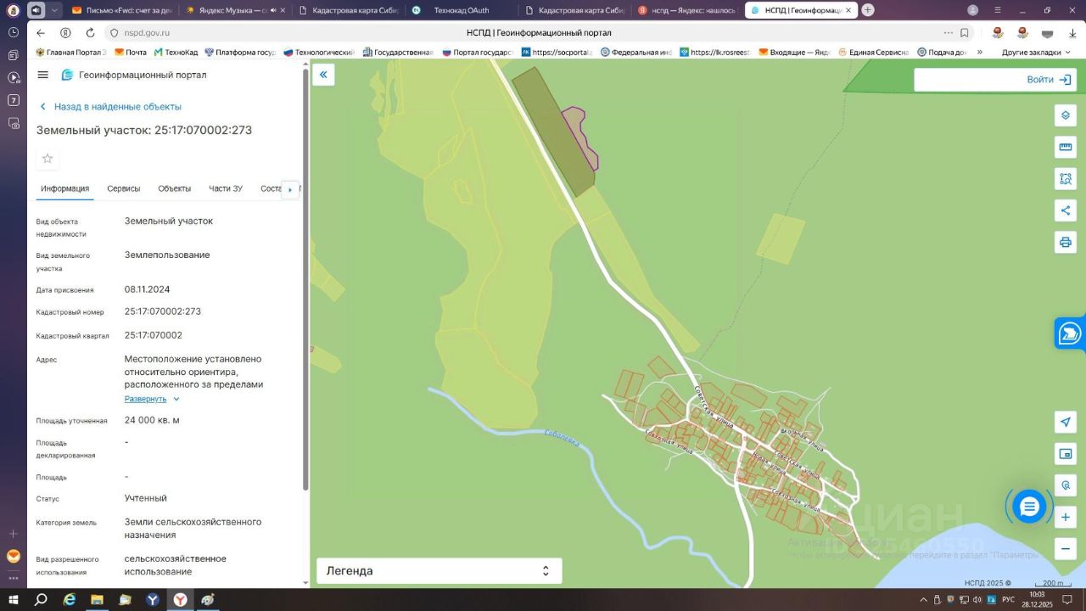Expand the Другие закладки bookmarks folder
1086x611 pixels.
pyautogui.click(x=1037, y=53)
